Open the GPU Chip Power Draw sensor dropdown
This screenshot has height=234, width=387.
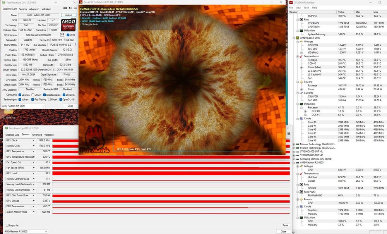click(x=34, y=196)
